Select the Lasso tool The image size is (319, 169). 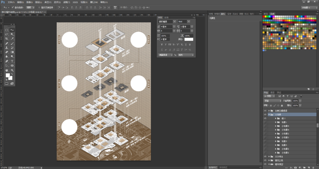click(x=7, y=34)
